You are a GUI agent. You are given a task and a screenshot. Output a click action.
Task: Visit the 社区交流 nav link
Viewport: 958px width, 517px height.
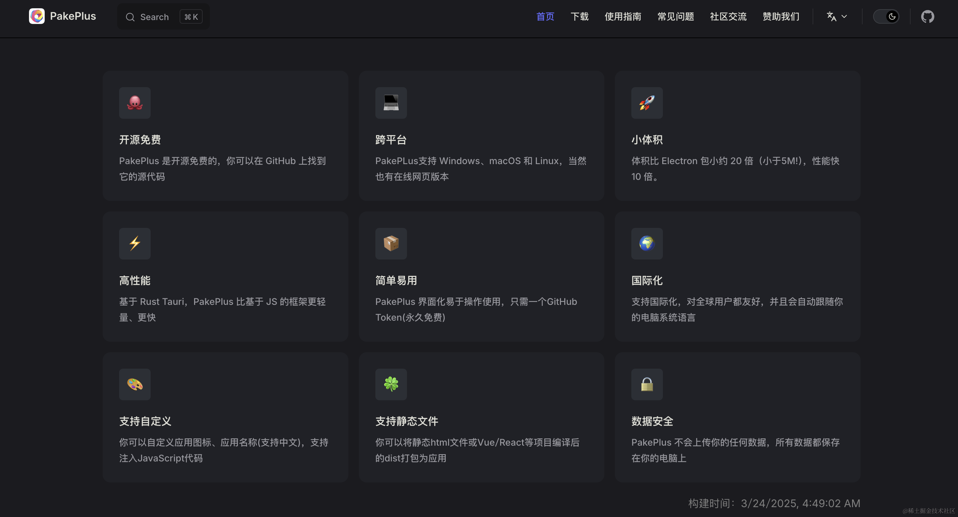[728, 17]
